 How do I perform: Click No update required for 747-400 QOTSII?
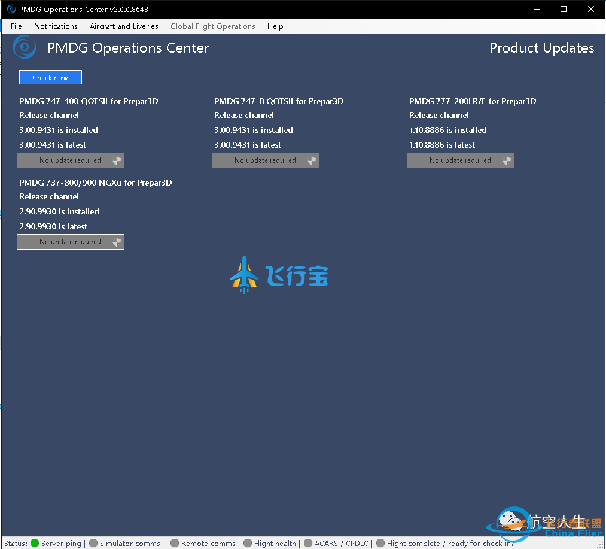pos(71,160)
